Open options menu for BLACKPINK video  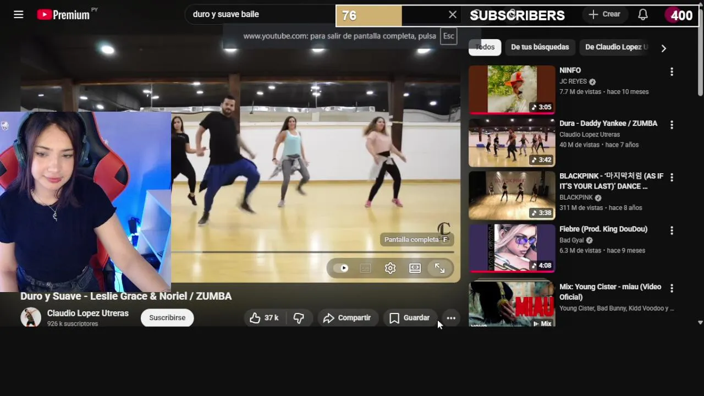pos(672,178)
